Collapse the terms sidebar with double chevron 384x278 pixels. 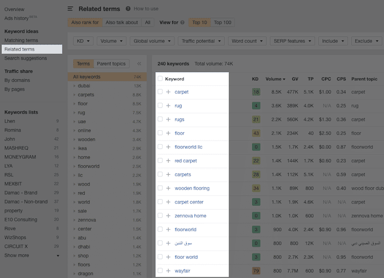[139, 64]
